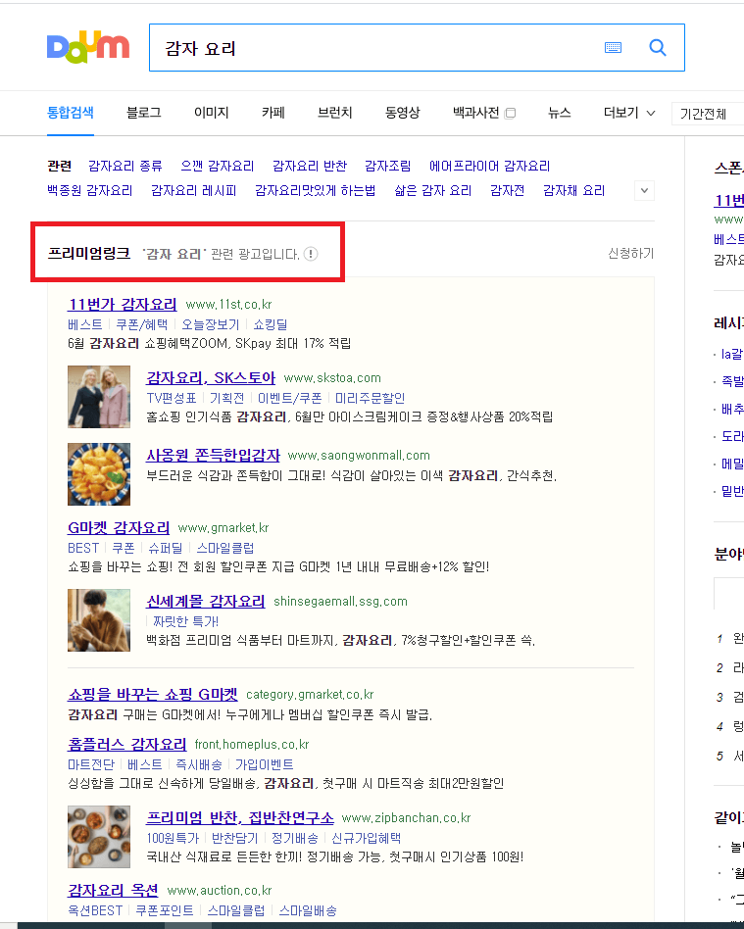
Task: Open the virtual keyboard icon in search box
Action: [613, 47]
